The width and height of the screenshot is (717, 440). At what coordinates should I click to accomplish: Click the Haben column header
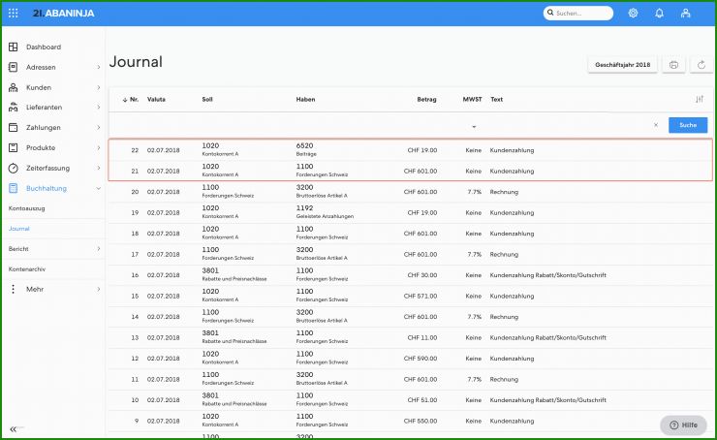(305, 99)
